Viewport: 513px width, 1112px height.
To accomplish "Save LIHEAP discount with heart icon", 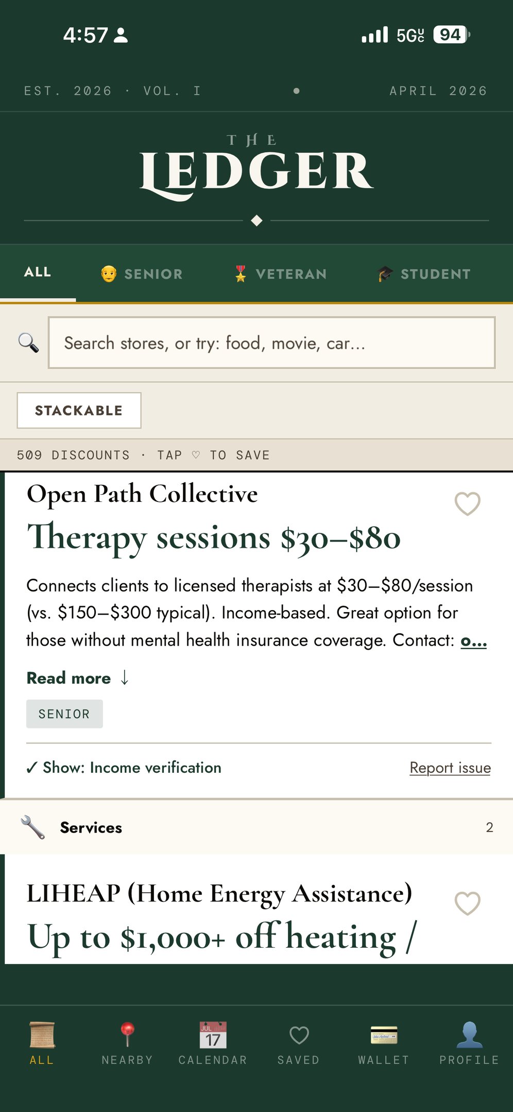I will 467,903.
